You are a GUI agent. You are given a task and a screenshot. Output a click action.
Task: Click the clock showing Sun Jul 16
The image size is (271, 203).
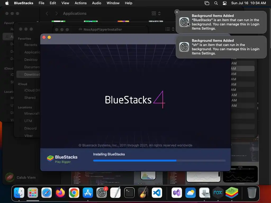point(249,3)
